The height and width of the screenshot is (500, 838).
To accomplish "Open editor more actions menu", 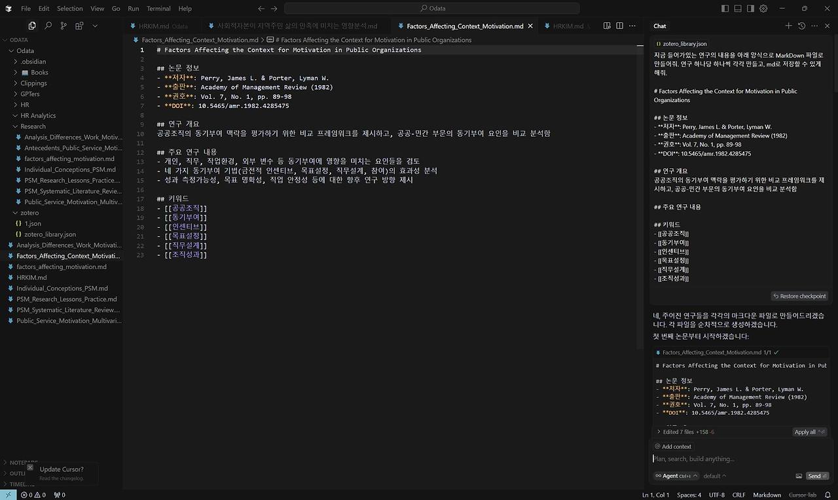I will tap(632, 26).
